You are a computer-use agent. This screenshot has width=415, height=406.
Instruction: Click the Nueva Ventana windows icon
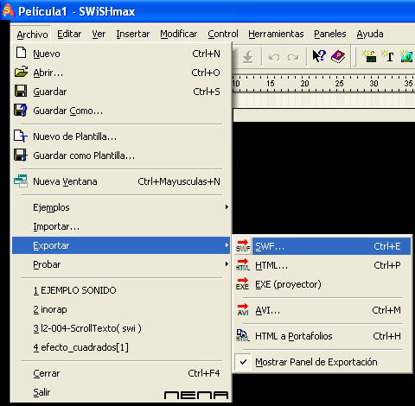21,181
